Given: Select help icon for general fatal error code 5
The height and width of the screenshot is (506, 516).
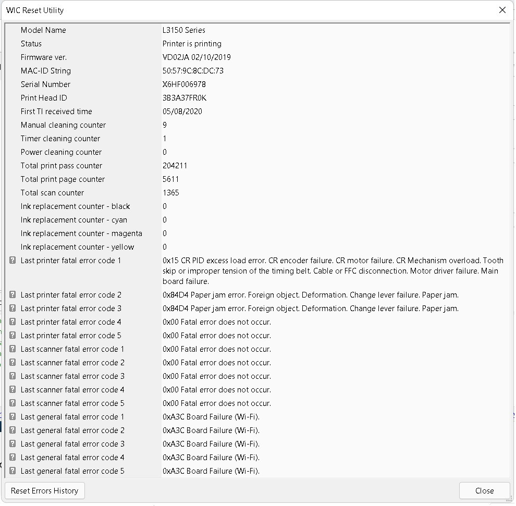Looking at the screenshot, I should (13, 471).
